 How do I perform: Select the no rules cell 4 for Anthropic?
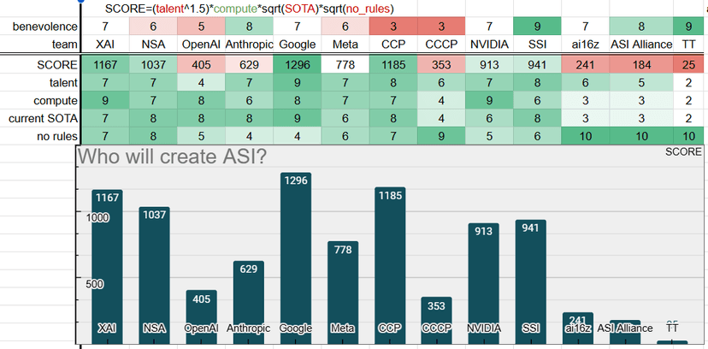click(249, 136)
